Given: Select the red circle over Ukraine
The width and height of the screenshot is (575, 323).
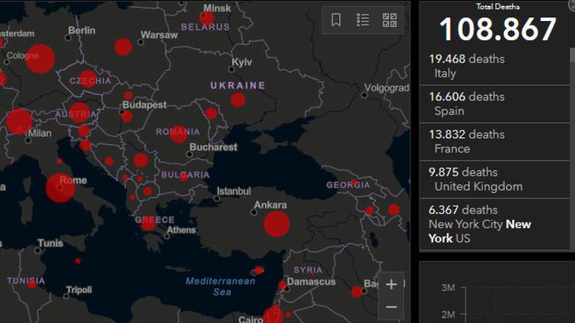Looking at the screenshot, I should click(x=238, y=99).
